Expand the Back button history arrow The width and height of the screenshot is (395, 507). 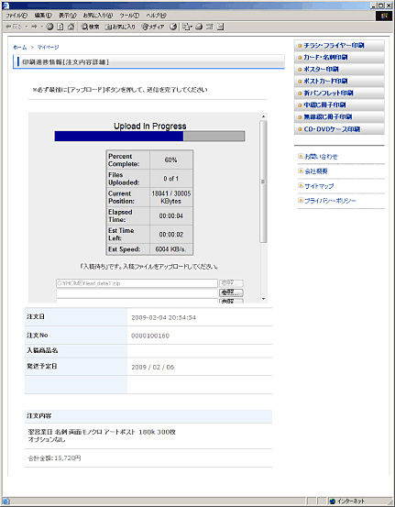click(27, 27)
